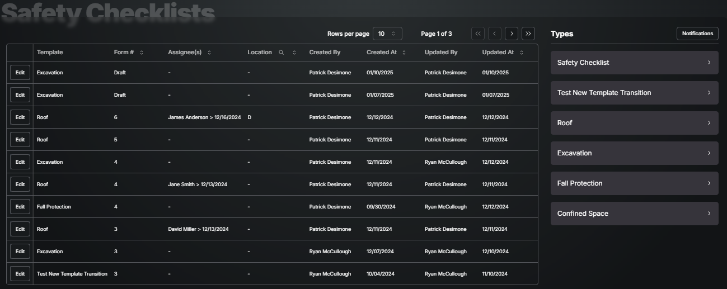Click the Location column search icon
The width and height of the screenshot is (727, 289).
point(282,53)
